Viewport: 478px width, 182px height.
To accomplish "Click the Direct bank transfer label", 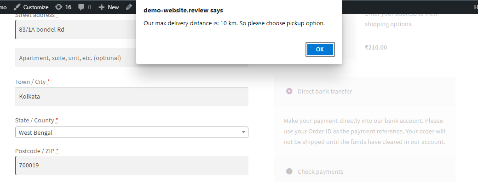I will coord(325,91).
